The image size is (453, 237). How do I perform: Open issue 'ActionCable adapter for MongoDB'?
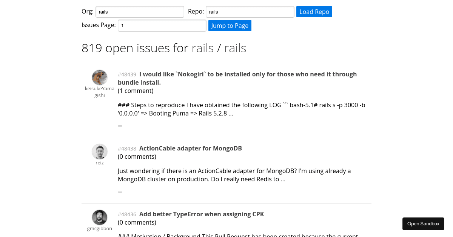point(190,148)
